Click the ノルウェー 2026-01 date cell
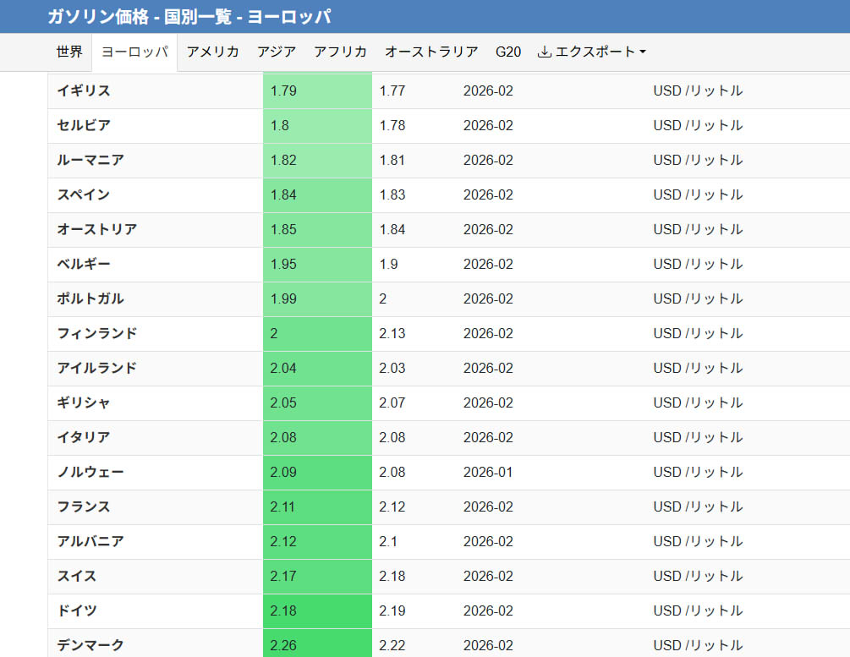The image size is (850, 657). click(488, 472)
